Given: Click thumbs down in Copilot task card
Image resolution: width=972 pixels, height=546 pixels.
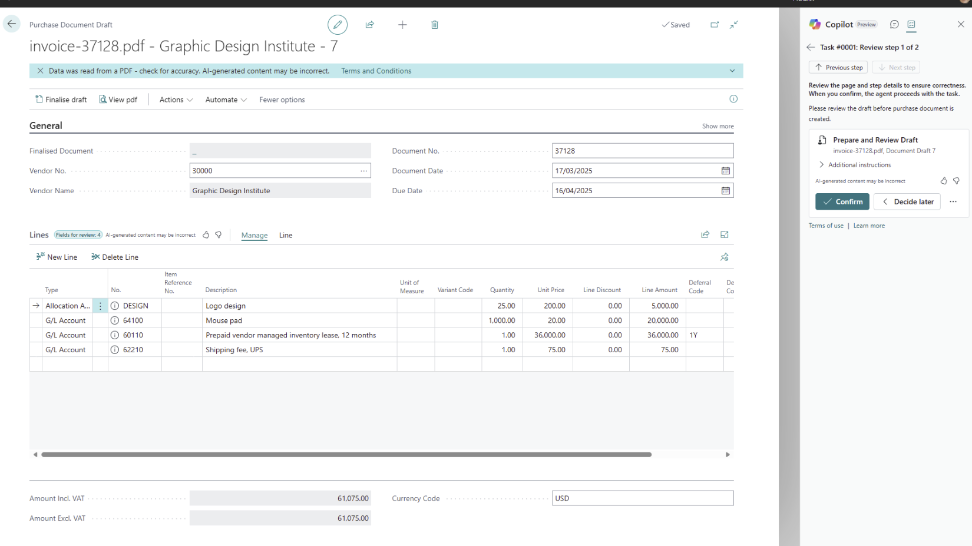Looking at the screenshot, I should pos(957,181).
